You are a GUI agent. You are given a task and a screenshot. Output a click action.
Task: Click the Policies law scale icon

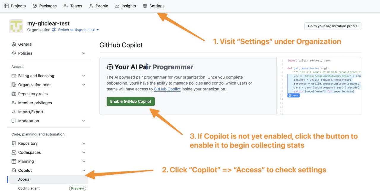(14, 53)
